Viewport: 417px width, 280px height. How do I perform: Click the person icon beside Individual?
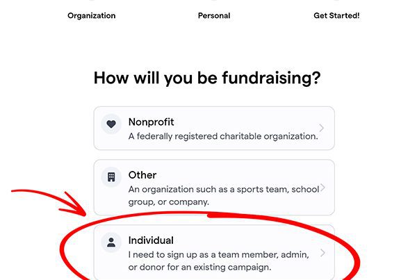[111, 242]
